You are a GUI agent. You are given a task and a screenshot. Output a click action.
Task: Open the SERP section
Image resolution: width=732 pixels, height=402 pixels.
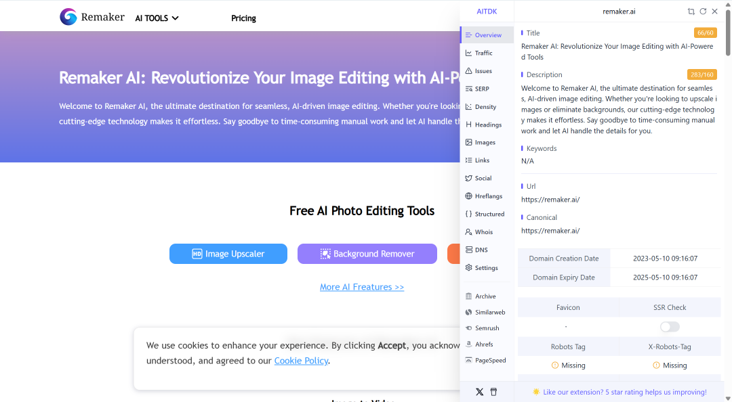click(487, 89)
